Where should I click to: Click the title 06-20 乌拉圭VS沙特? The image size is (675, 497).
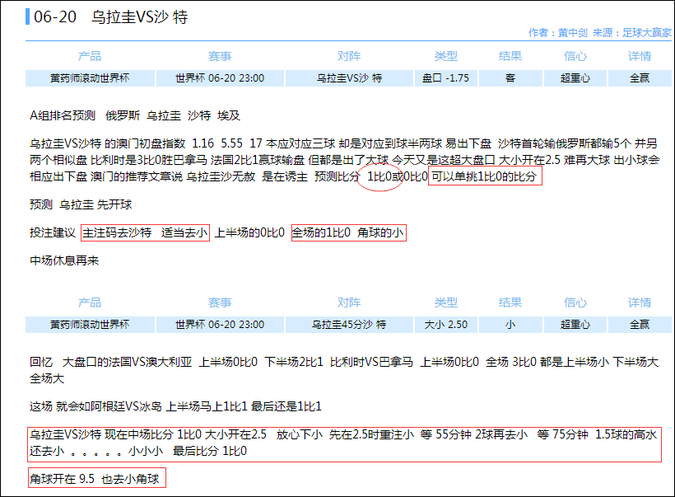(x=110, y=16)
